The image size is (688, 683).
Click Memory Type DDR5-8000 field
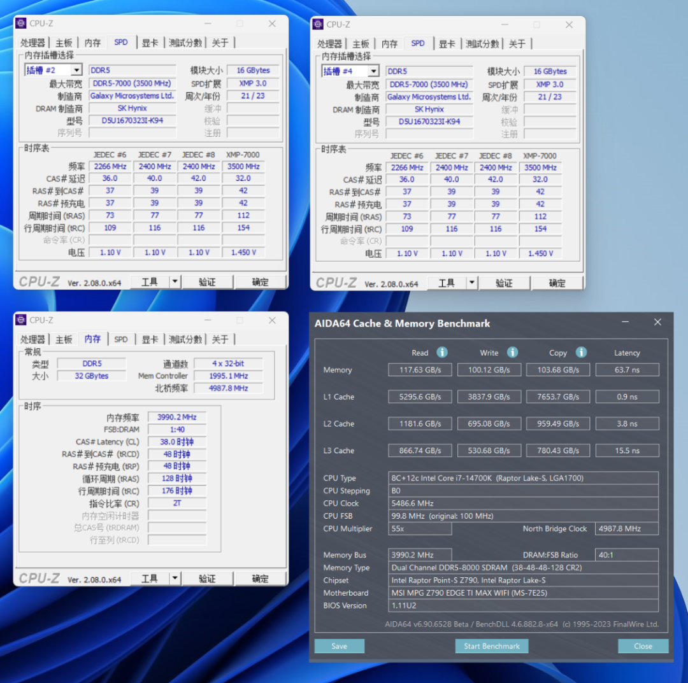click(523, 567)
